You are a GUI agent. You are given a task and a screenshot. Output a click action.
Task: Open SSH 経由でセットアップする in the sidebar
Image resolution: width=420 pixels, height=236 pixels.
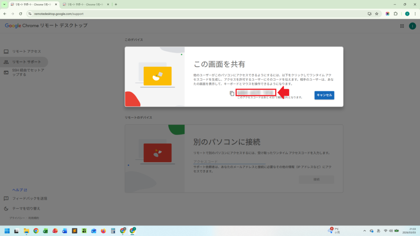point(28,73)
